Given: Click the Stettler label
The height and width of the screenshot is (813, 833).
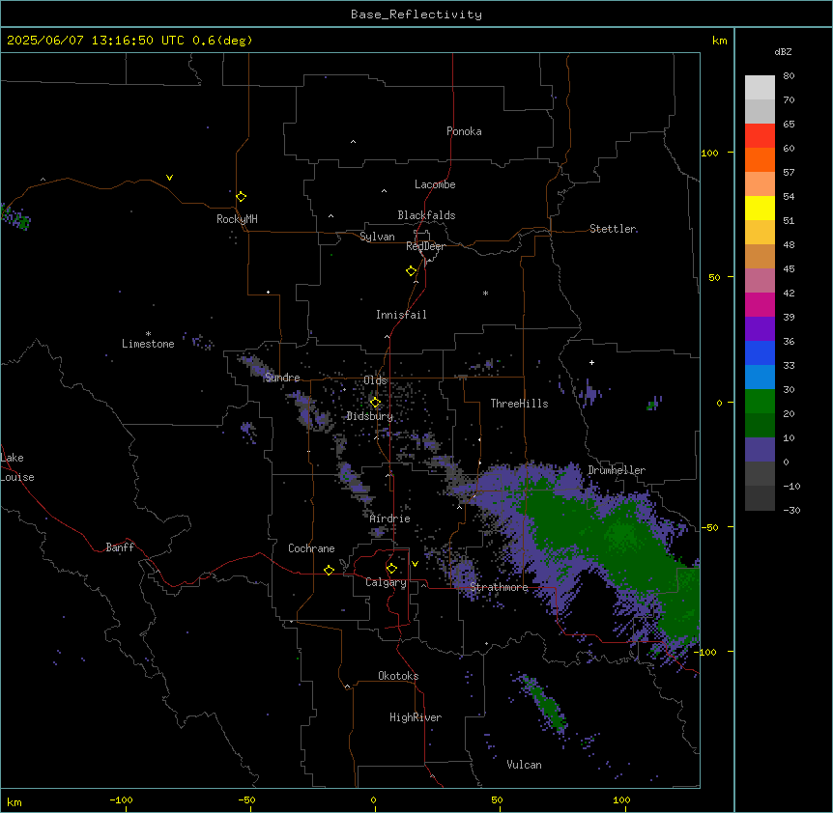Looking at the screenshot, I should [613, 229].
